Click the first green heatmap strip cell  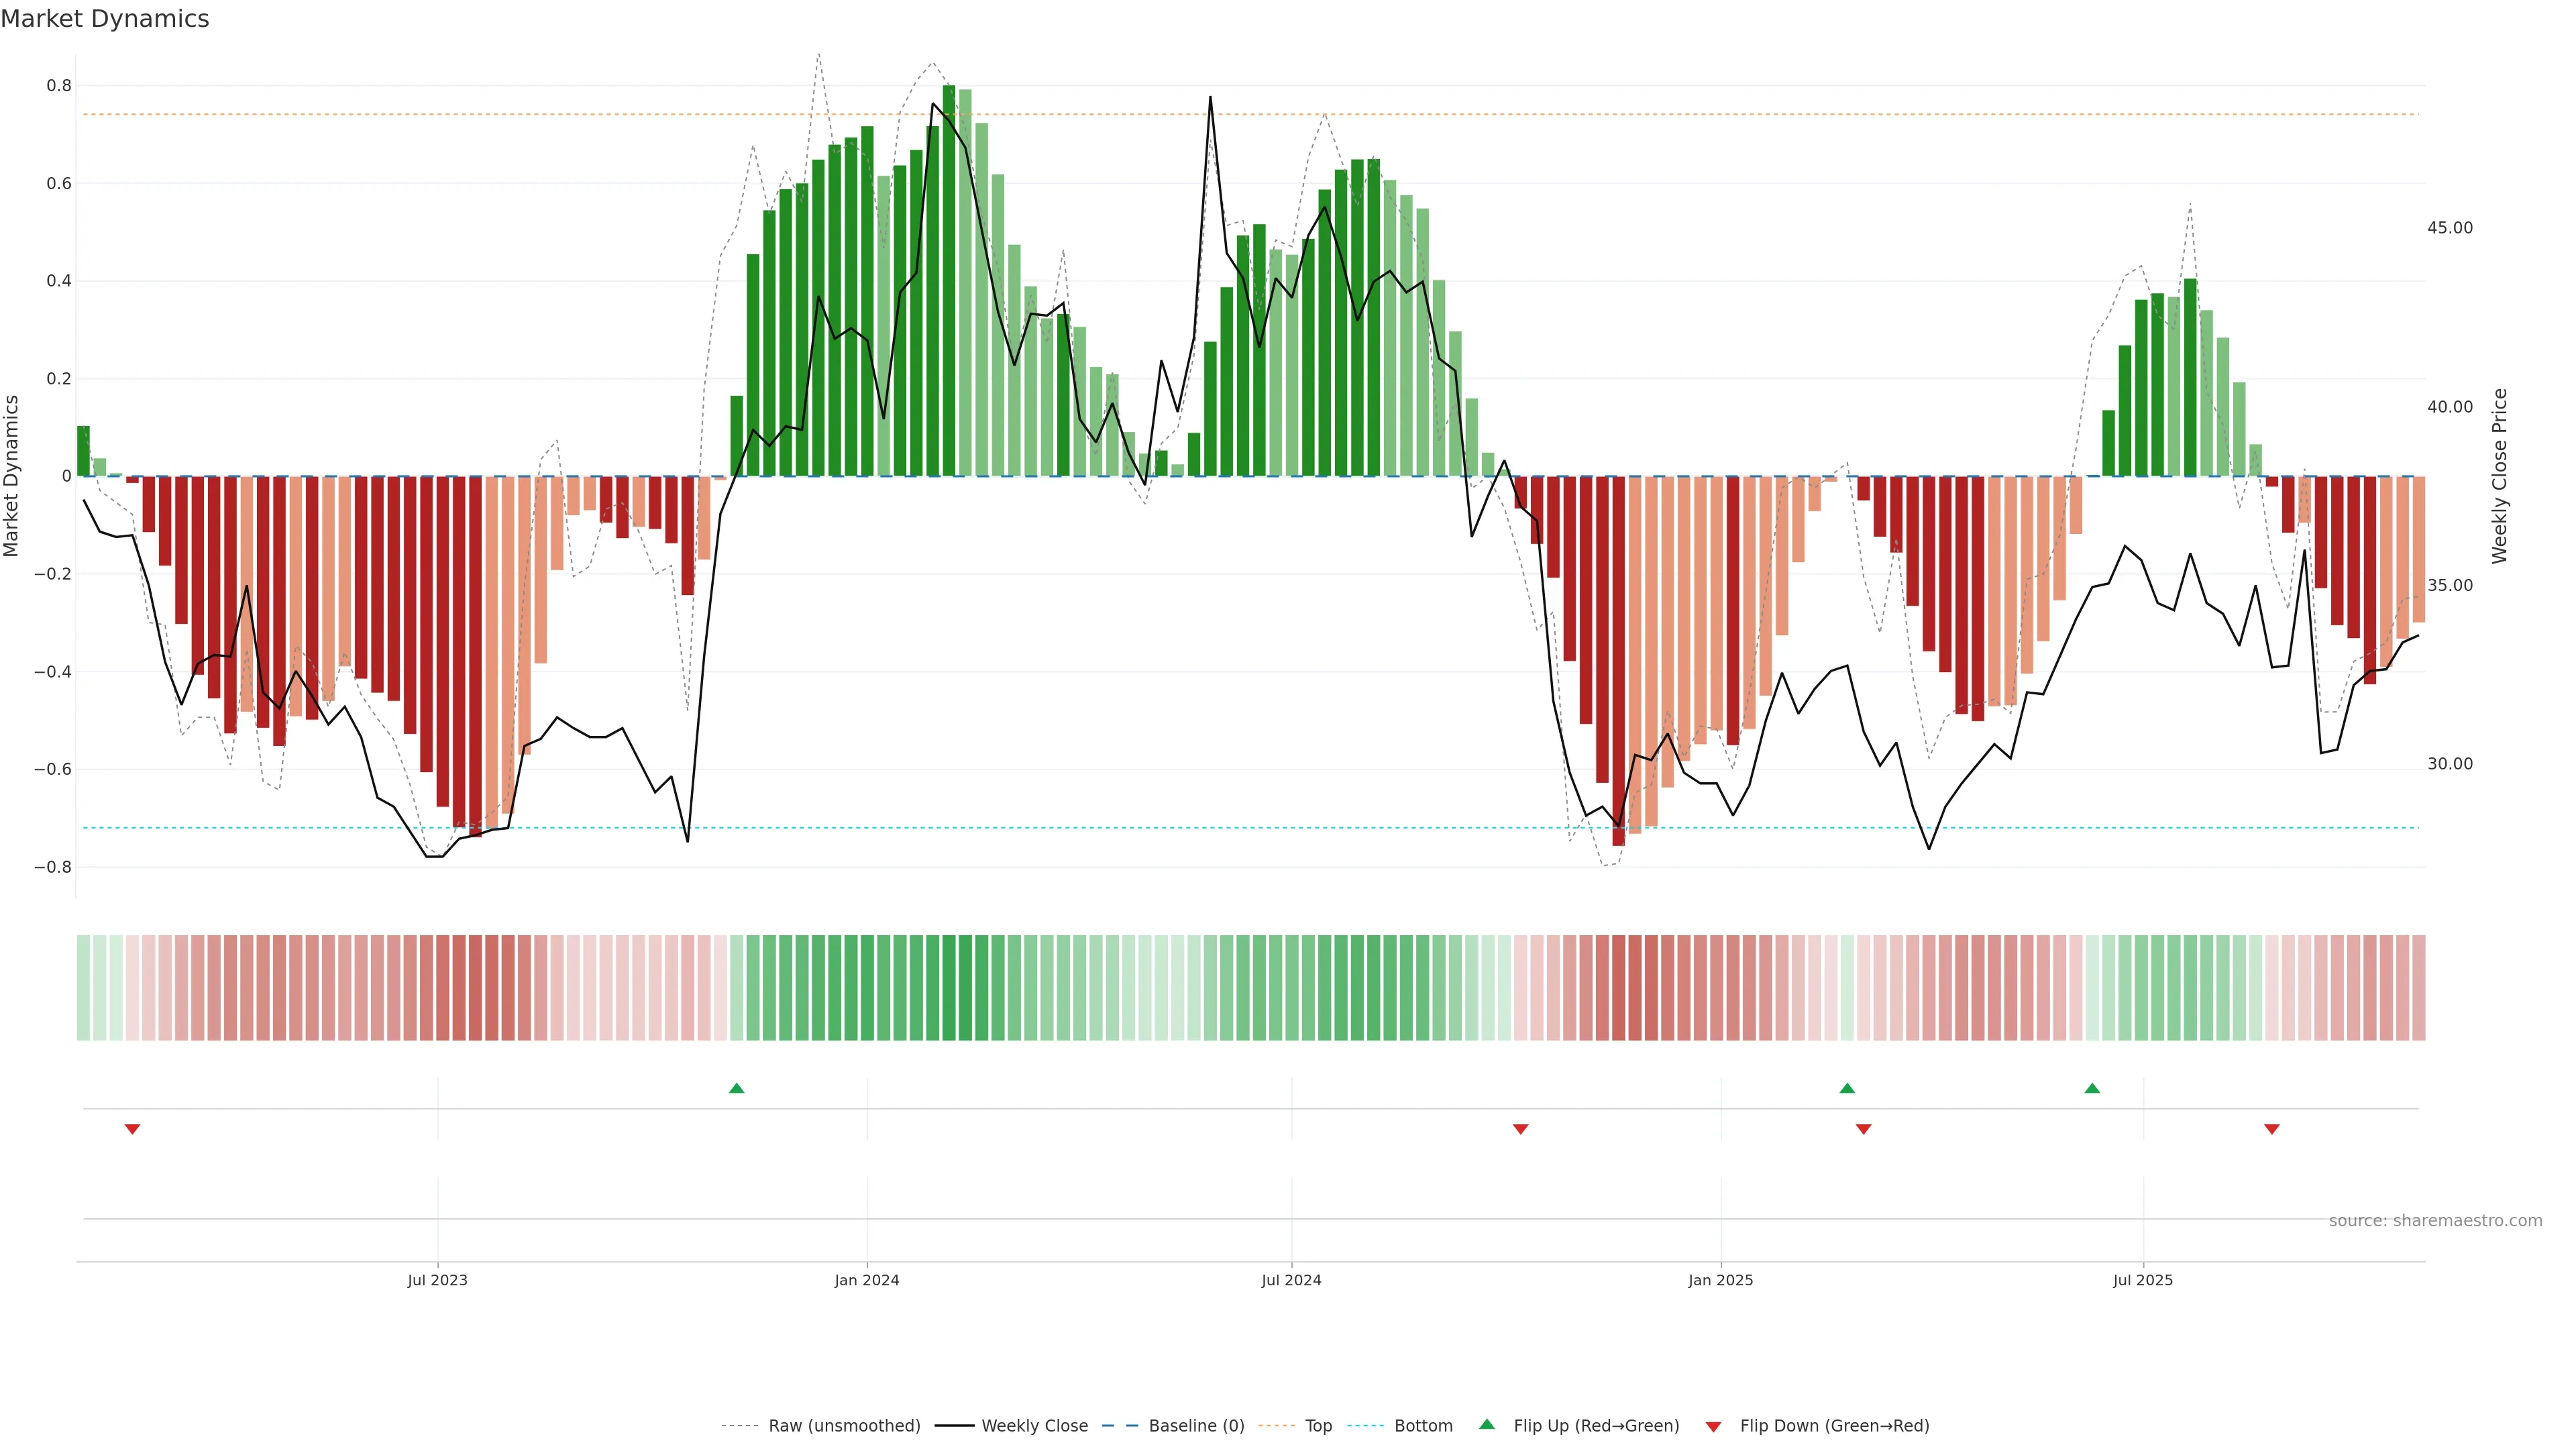pyautogui.click(x=83, y=988)
